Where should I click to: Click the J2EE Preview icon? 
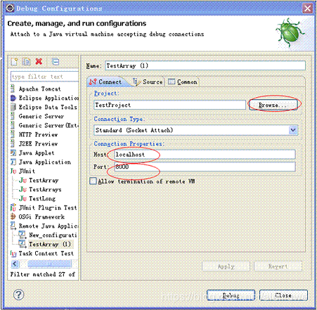pos(13,143)
